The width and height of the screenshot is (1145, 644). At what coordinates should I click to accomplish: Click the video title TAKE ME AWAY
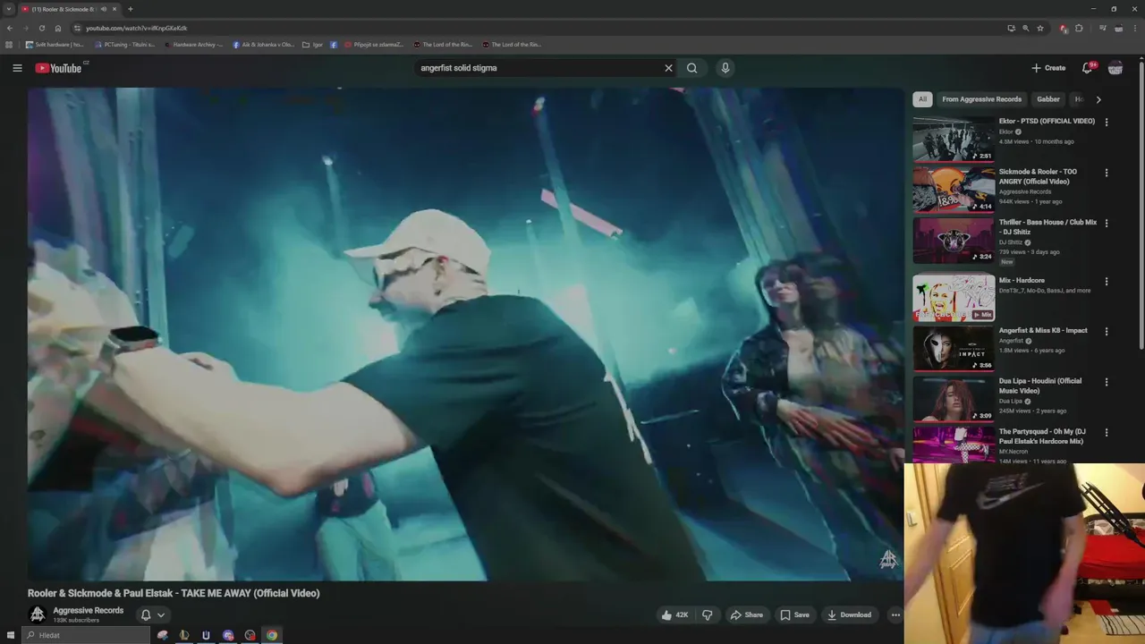click(174, 593)
